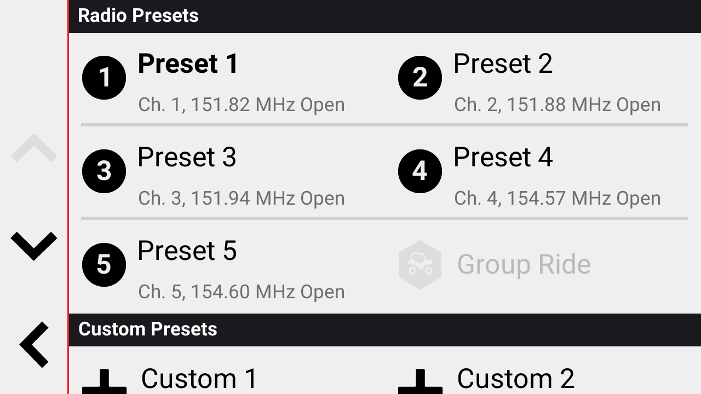701x394 pixels.
Task: Select the Group Ride text label
Action: 524,265
